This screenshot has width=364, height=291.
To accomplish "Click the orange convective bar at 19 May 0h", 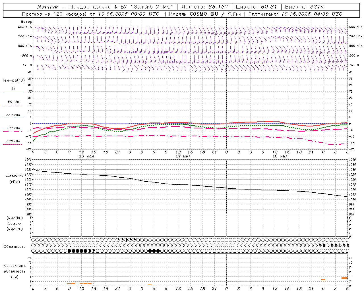I will (323, 280).
